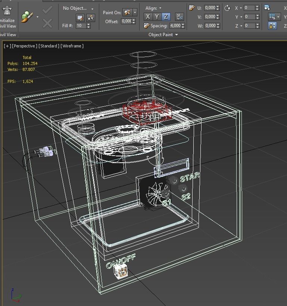Click the ON/OFF switch model in viewport
287x306 pixels.
tap(121, 272)
